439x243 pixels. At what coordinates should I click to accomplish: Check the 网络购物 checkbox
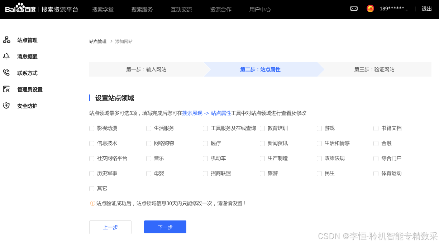coord(149,144)
